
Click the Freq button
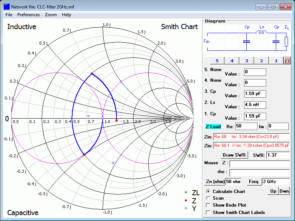(254, 182)
